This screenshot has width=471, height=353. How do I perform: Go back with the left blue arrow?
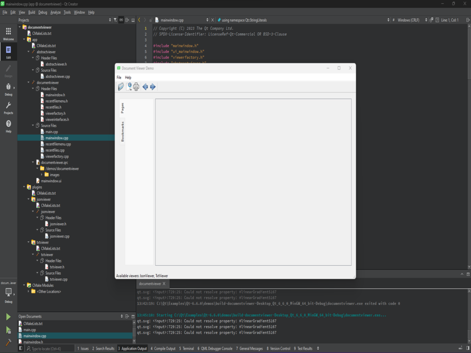[x=145, y=87]
